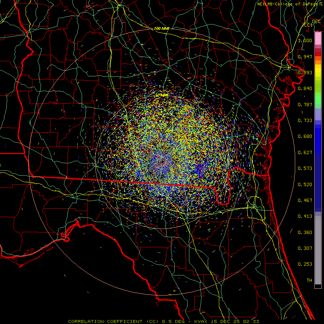Click the 0.733 legend value
The height and width of the screenshot is (324, 324).
(x=305, y=121)
